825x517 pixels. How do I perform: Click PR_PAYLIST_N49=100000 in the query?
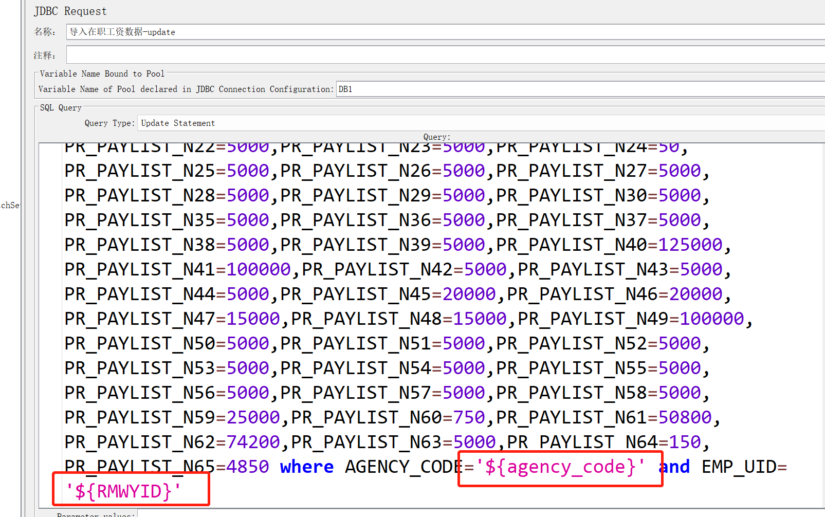point(631,319)
